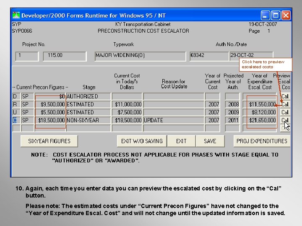Click ESTIMATED stage in the U row
Screen dimensions: 302x226
click(89, 112)
